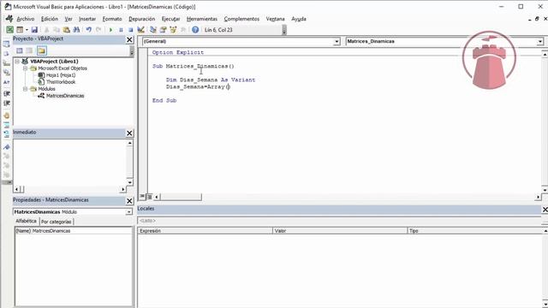Click the Valor column header in Locales
The width and height of the screenshot is (548, 308).
coord(340,231)
